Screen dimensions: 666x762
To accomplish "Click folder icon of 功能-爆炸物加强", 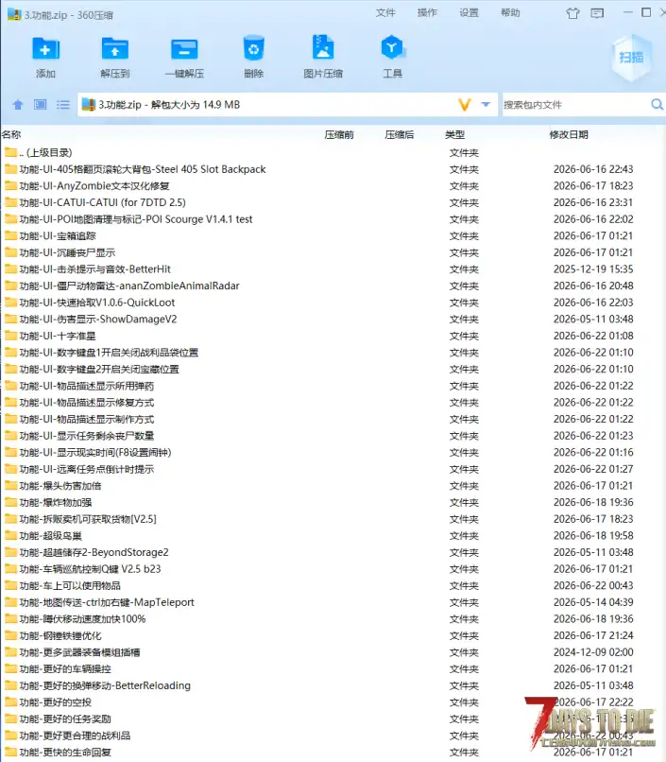I will click(x=10, y=502).
